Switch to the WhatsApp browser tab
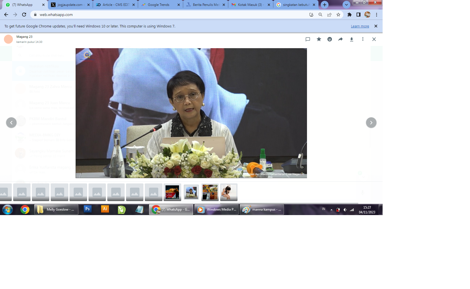 pos(25,5)
